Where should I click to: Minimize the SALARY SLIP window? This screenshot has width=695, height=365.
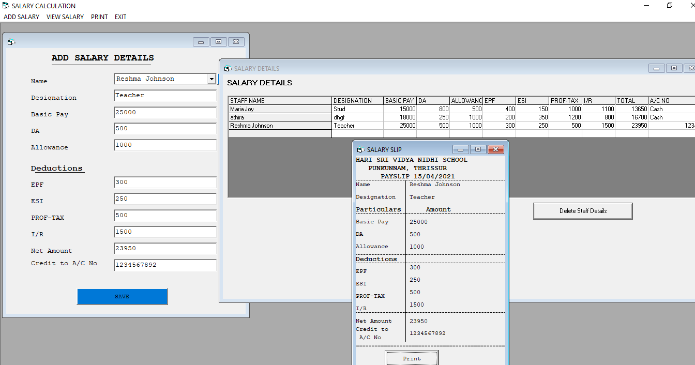pyautogui.click(x=460, y=149)
